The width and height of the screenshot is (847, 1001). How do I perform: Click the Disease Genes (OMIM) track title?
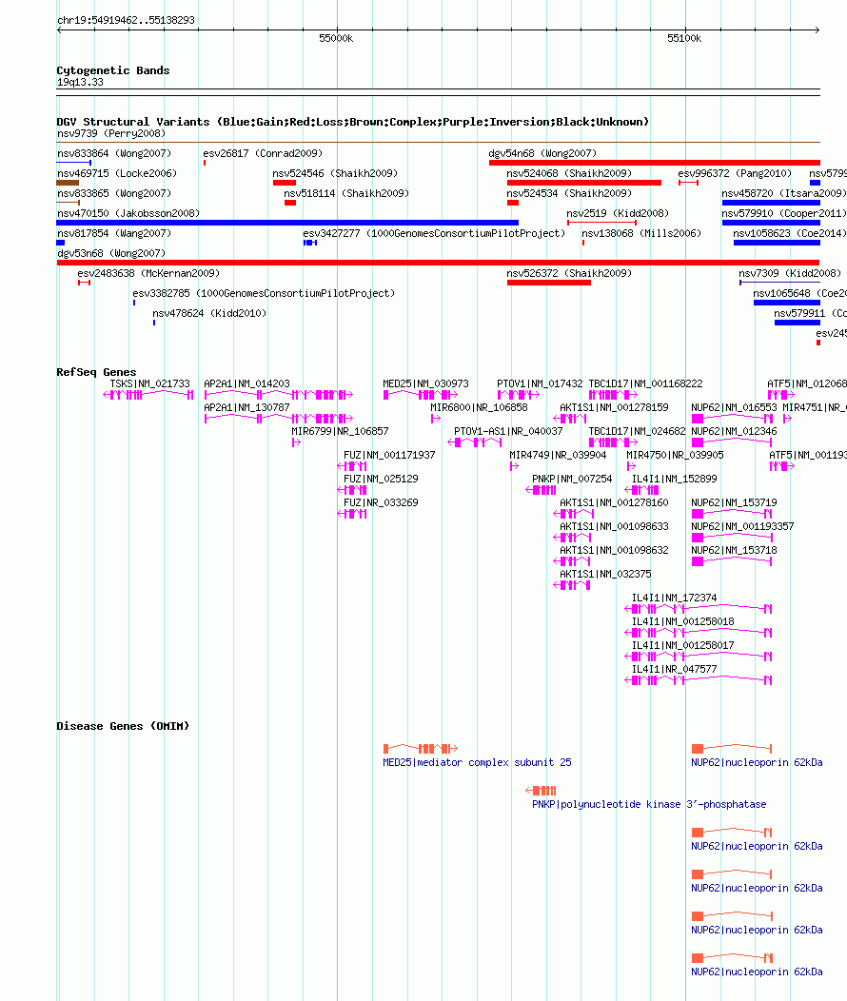click(123, 726)
